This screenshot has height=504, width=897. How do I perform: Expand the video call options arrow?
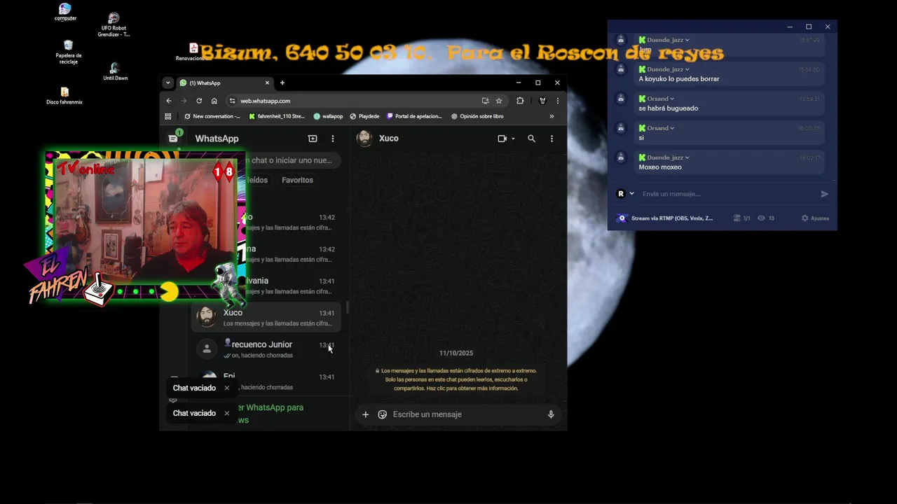(513, 139)
